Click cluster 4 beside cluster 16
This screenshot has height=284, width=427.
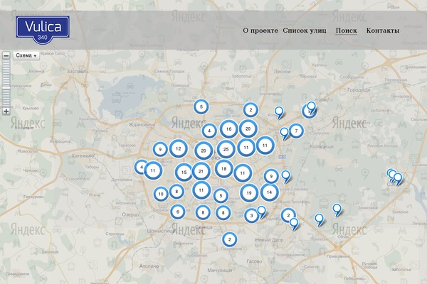point(209,131)
